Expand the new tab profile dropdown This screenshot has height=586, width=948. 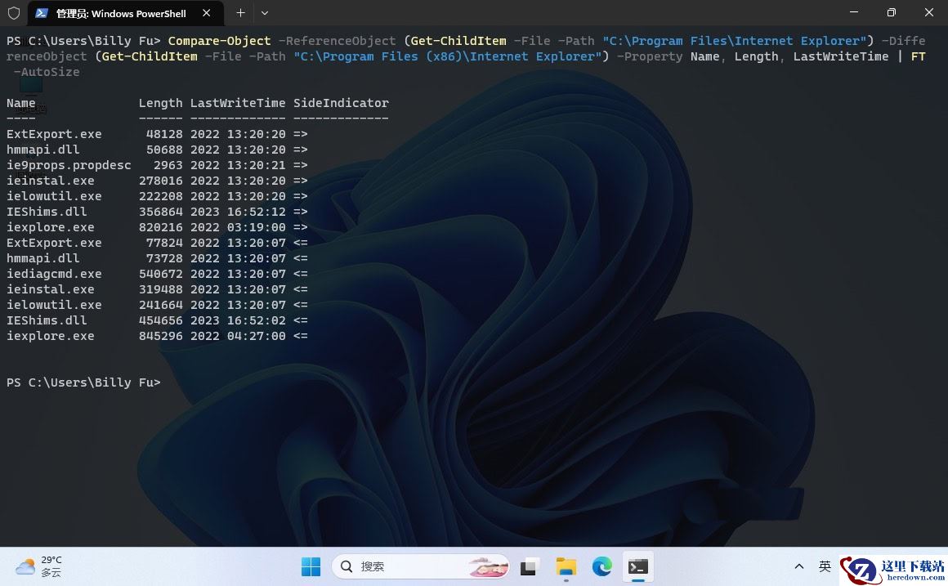coord(264,13)
